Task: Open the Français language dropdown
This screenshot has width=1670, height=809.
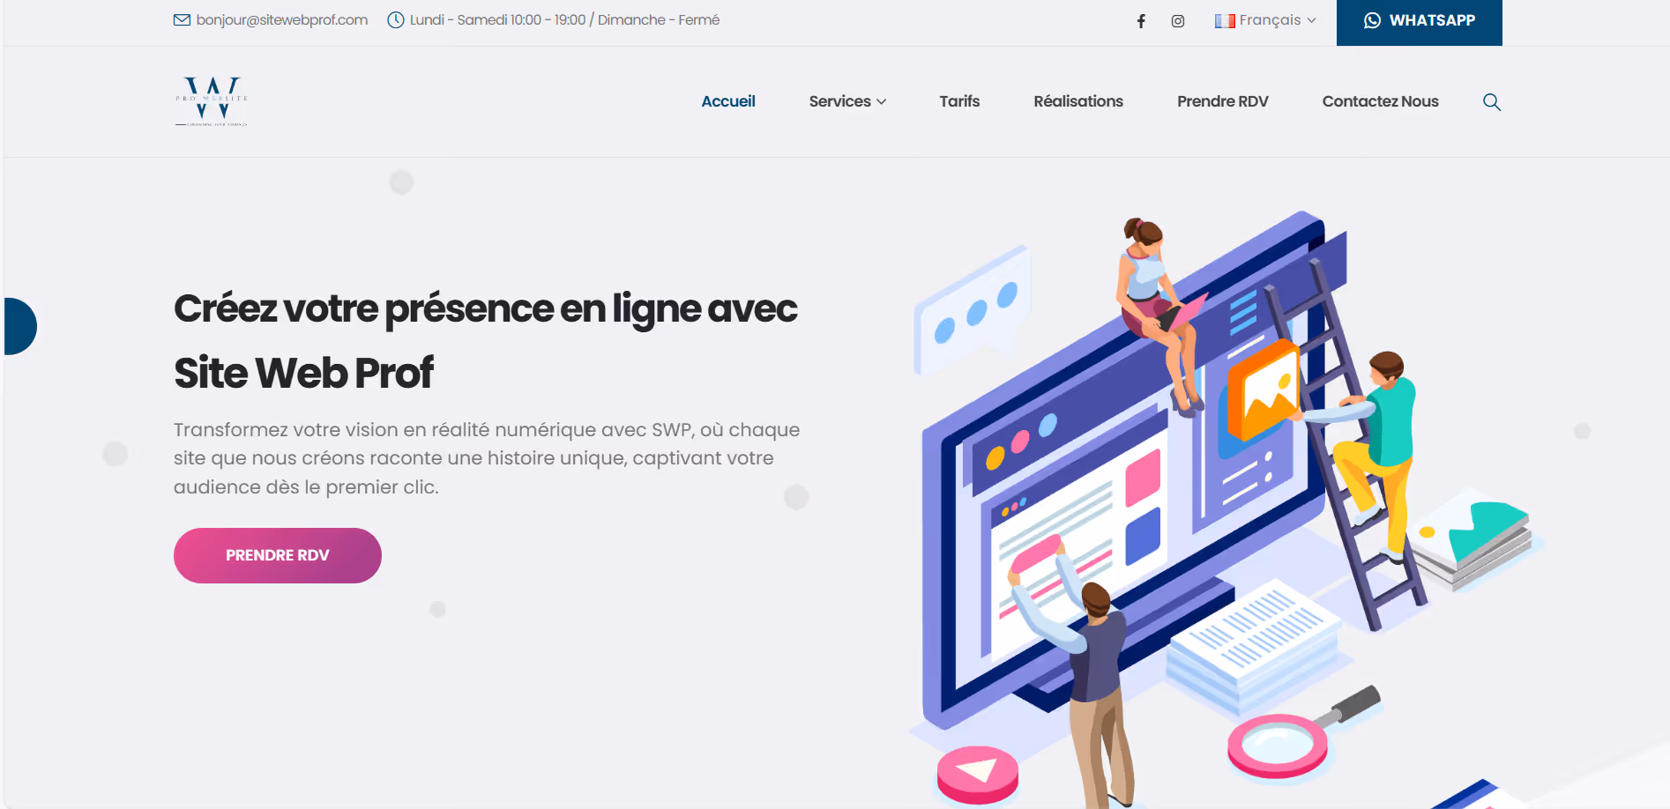Action: coord(1265,20)
